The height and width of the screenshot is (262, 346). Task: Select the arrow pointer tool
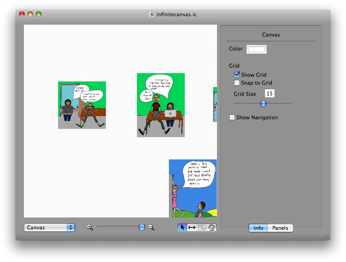pos(182,227)
